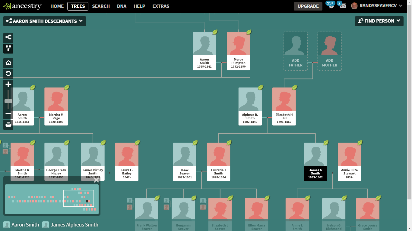The width and height of the screenshot is (412, 231).
Task: Zoom in using the plus icon
Action: pos(8,84)
